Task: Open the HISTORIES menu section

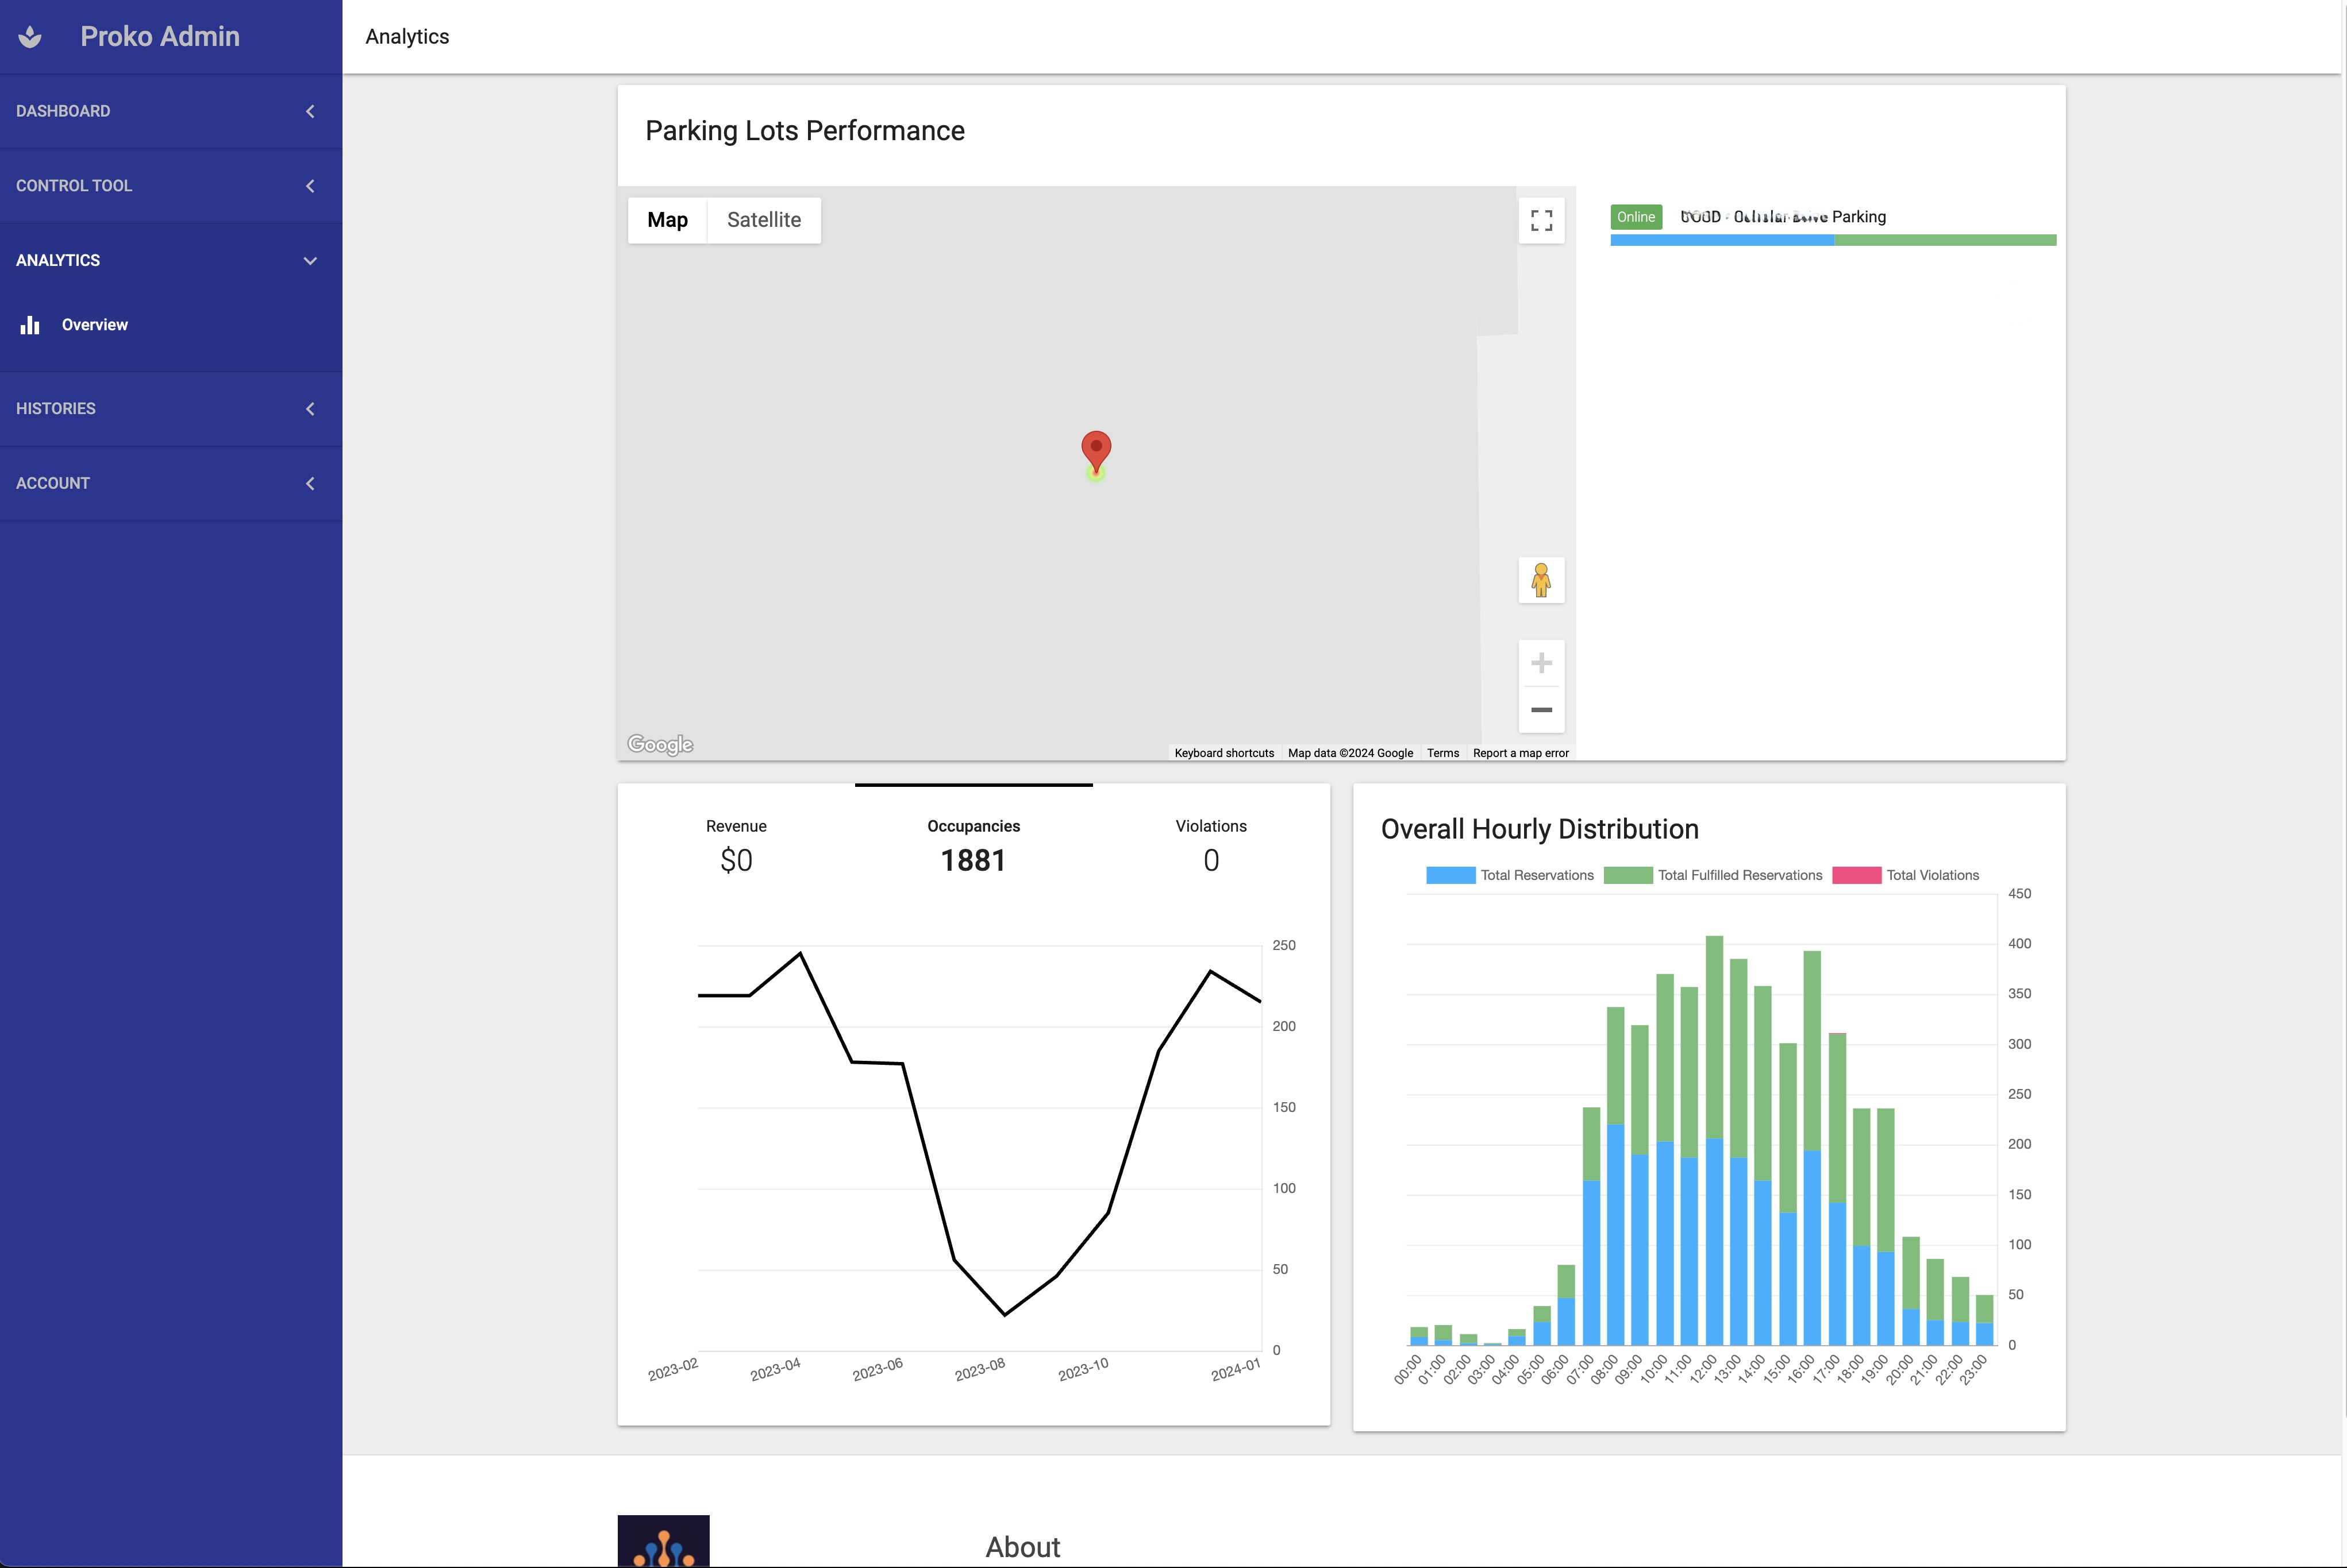Action: click(x=171, y=409)
